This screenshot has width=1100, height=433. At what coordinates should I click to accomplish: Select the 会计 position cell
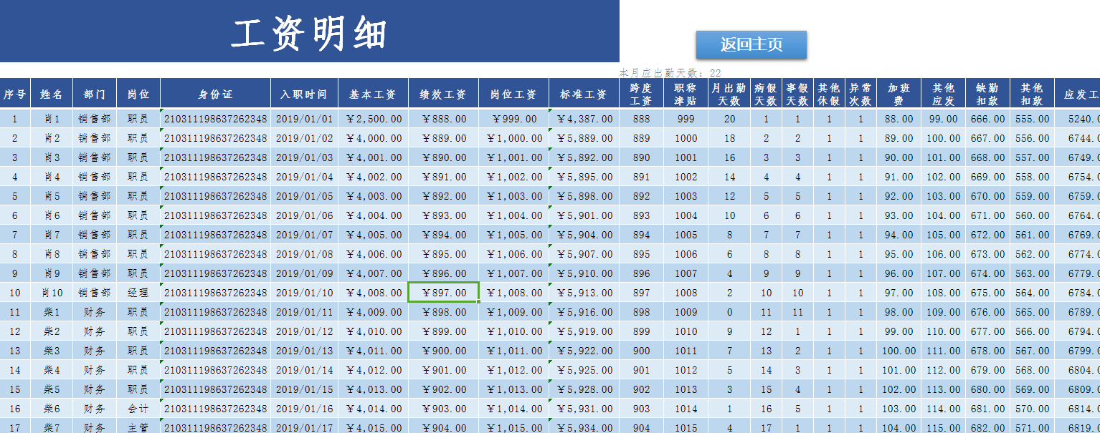tap(138, 409)
